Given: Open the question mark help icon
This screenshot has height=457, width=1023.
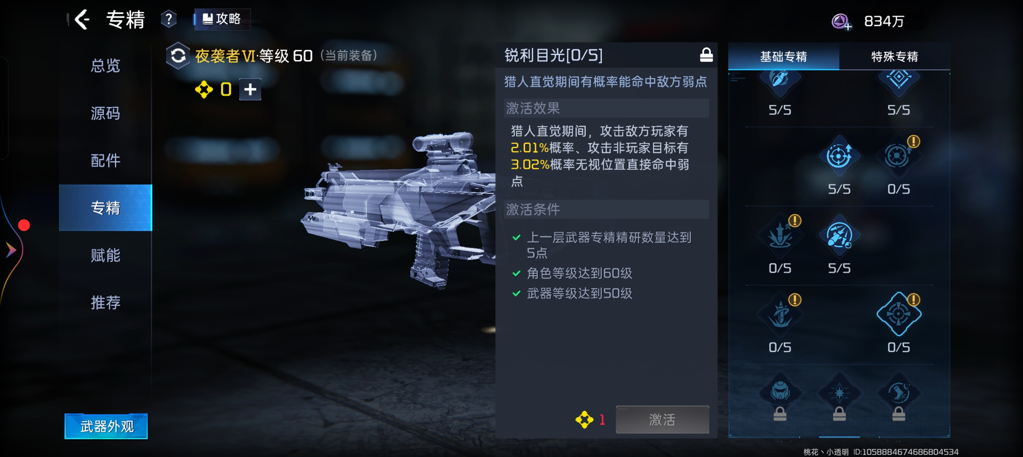Looking at the screenshot, I should 169,19.
